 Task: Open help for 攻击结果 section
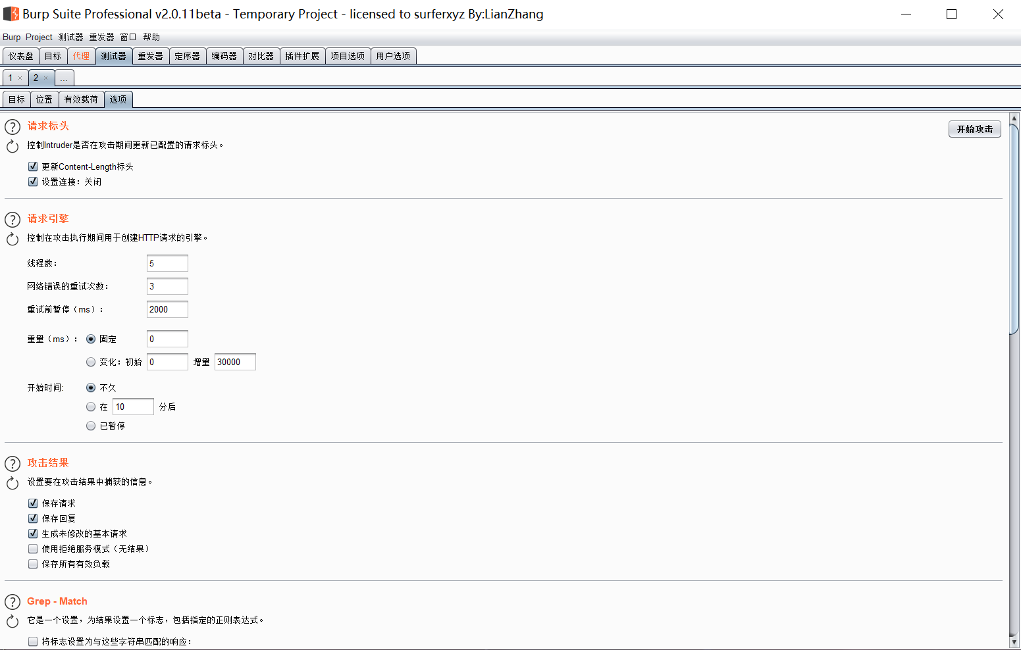tap(13, 463)
